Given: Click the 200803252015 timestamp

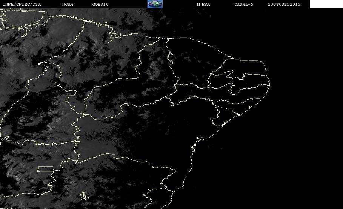Looking at the screenshot, I should (284, 5).
